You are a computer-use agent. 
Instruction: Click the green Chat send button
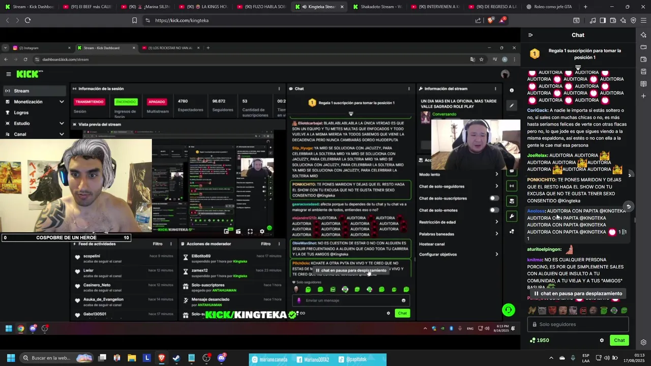pos(619,340)
